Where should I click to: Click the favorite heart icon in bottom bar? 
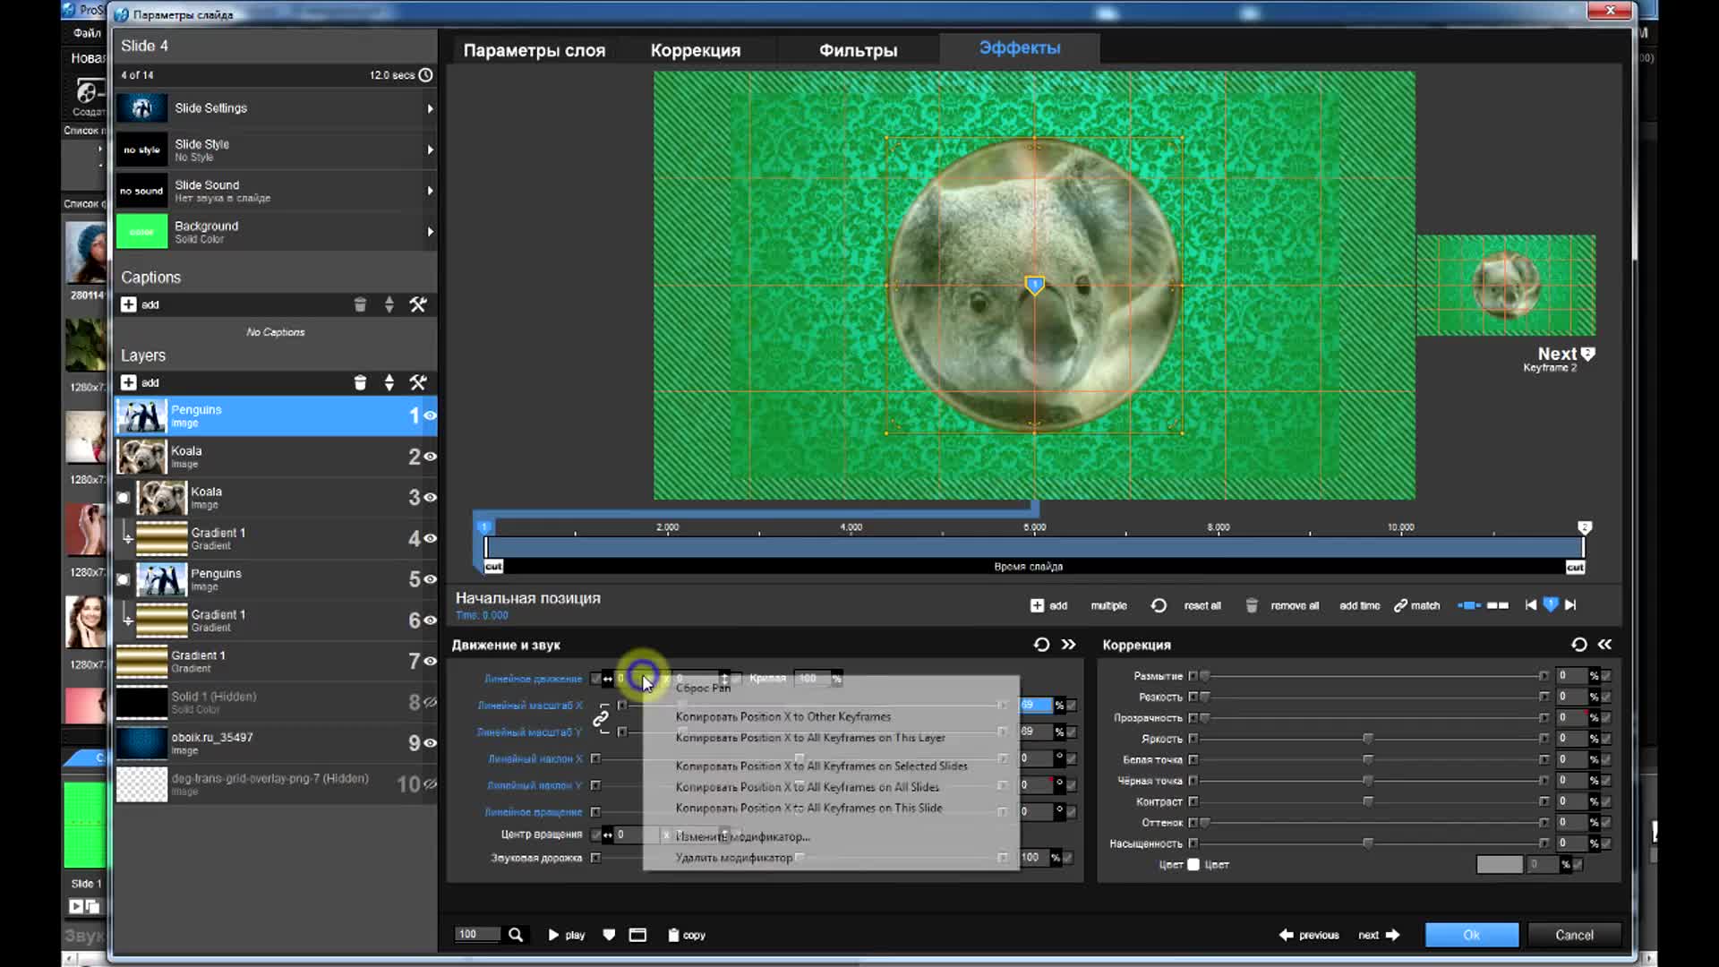click(x=609, y=935)
